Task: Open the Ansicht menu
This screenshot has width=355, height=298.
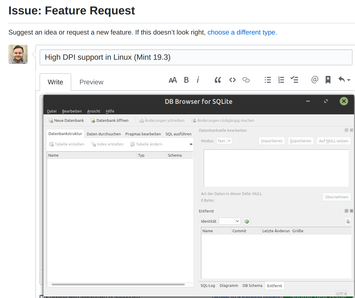Action: pyautogui.click(x=93, y=111)
